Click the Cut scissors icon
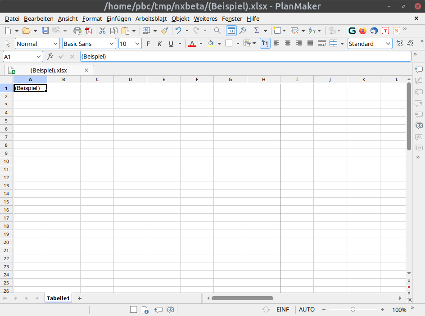425x316 pixels. [x=102, y=31]
